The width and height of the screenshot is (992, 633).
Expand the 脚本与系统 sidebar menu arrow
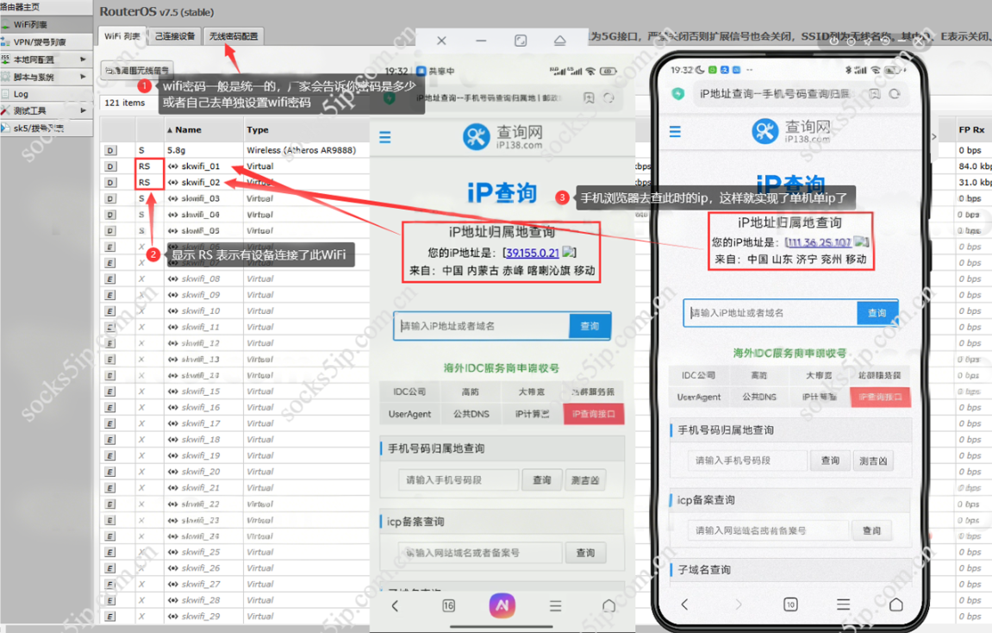[x=83, y=77]
